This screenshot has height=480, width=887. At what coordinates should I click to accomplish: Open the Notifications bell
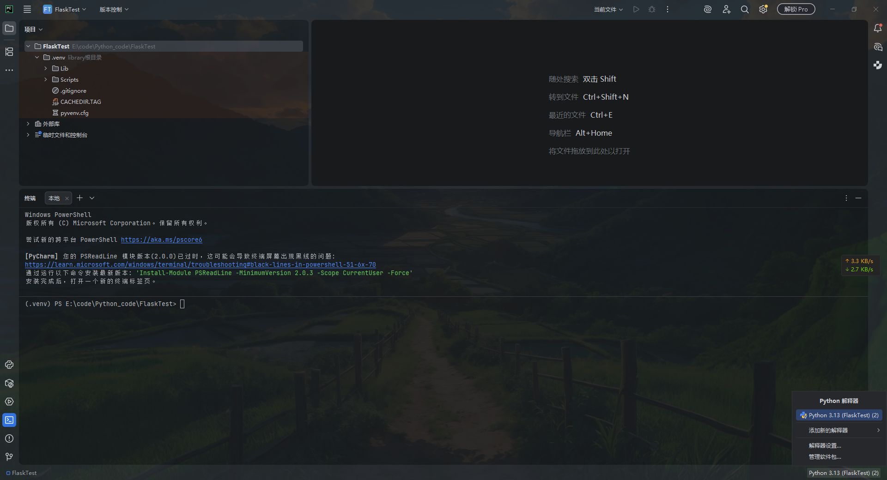tap(878, 29)
